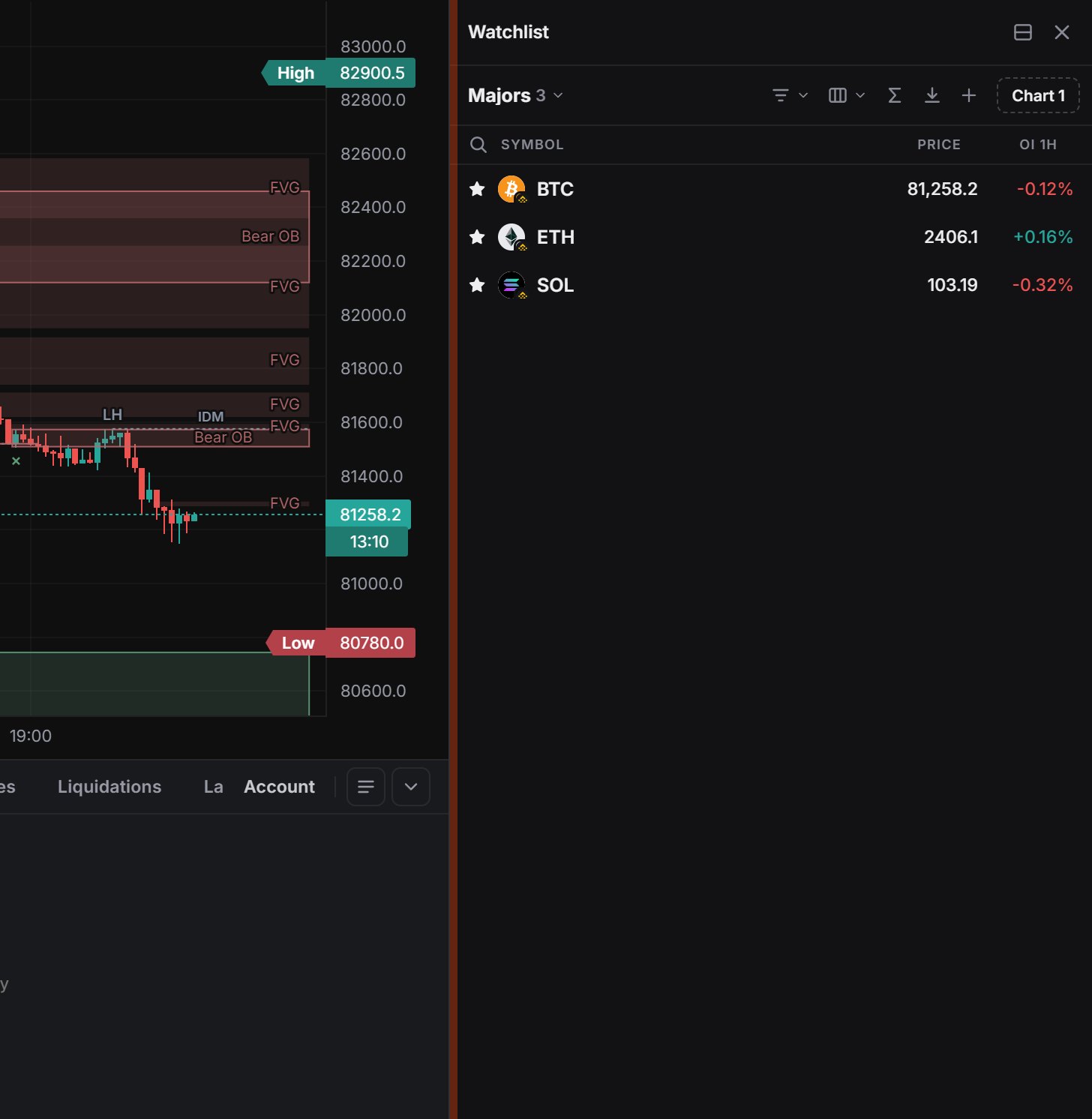Click the download watchlist icon
The image size is (1092, 1119).
click(932, 95)
